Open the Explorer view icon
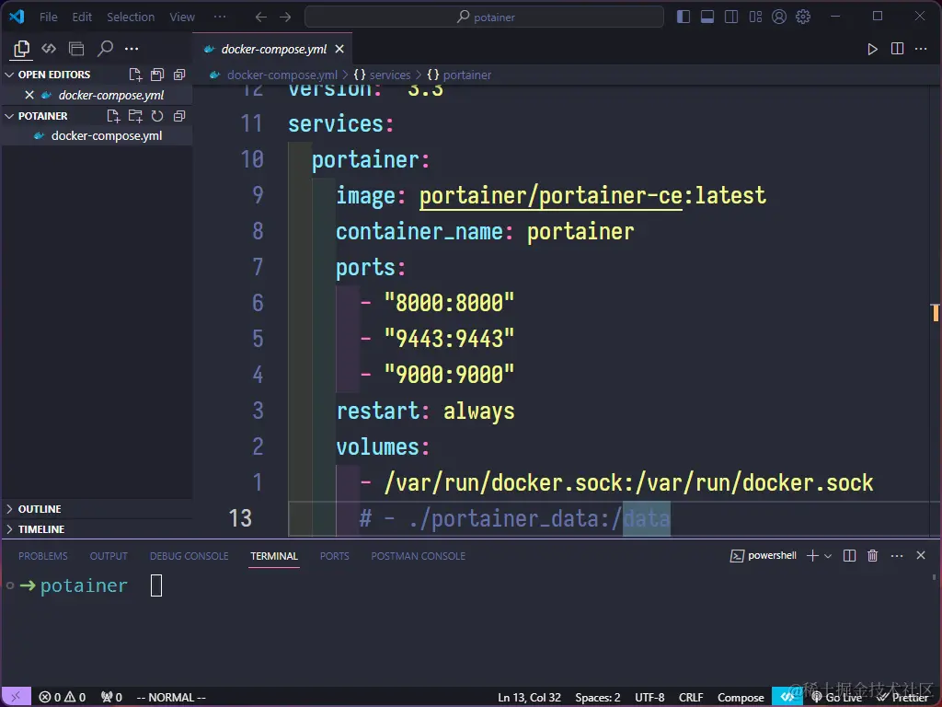Screen dimensions: 942x707 [x=21, y=48]
